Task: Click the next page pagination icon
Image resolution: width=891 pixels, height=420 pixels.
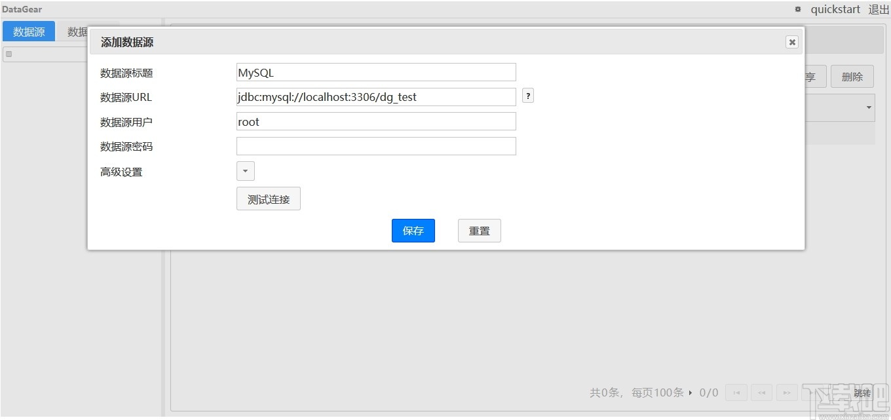Action: tap(786, 392)
